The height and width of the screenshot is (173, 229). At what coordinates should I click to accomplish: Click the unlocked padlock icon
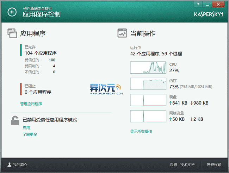15,121
